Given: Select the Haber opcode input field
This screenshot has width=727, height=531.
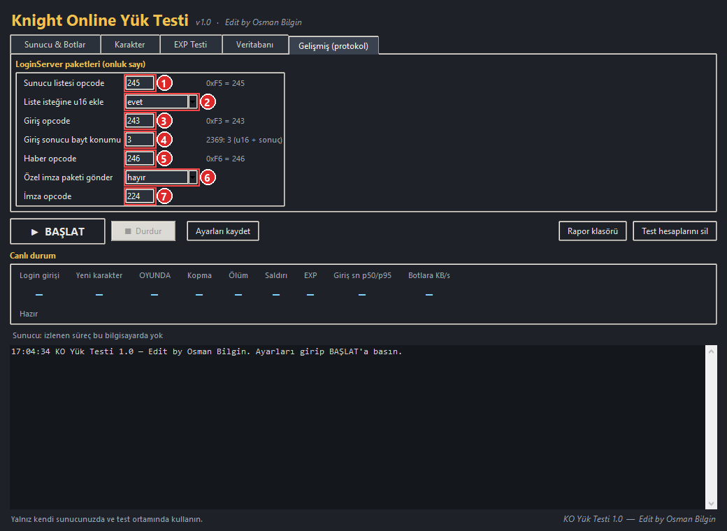Looking at the screenshot, I should click(x=140, y=159).
